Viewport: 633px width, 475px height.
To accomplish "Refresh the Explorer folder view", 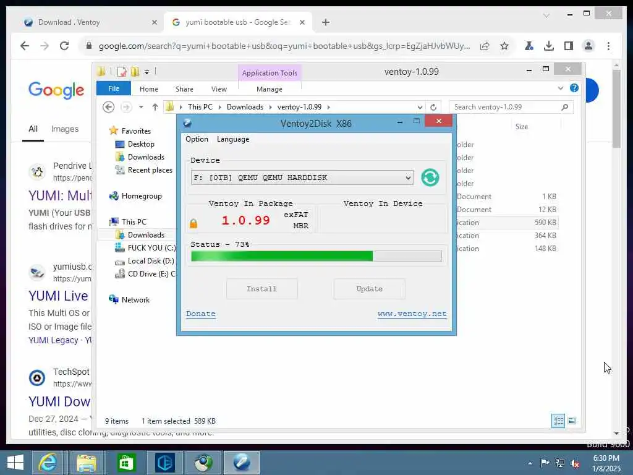I will 433,108.
